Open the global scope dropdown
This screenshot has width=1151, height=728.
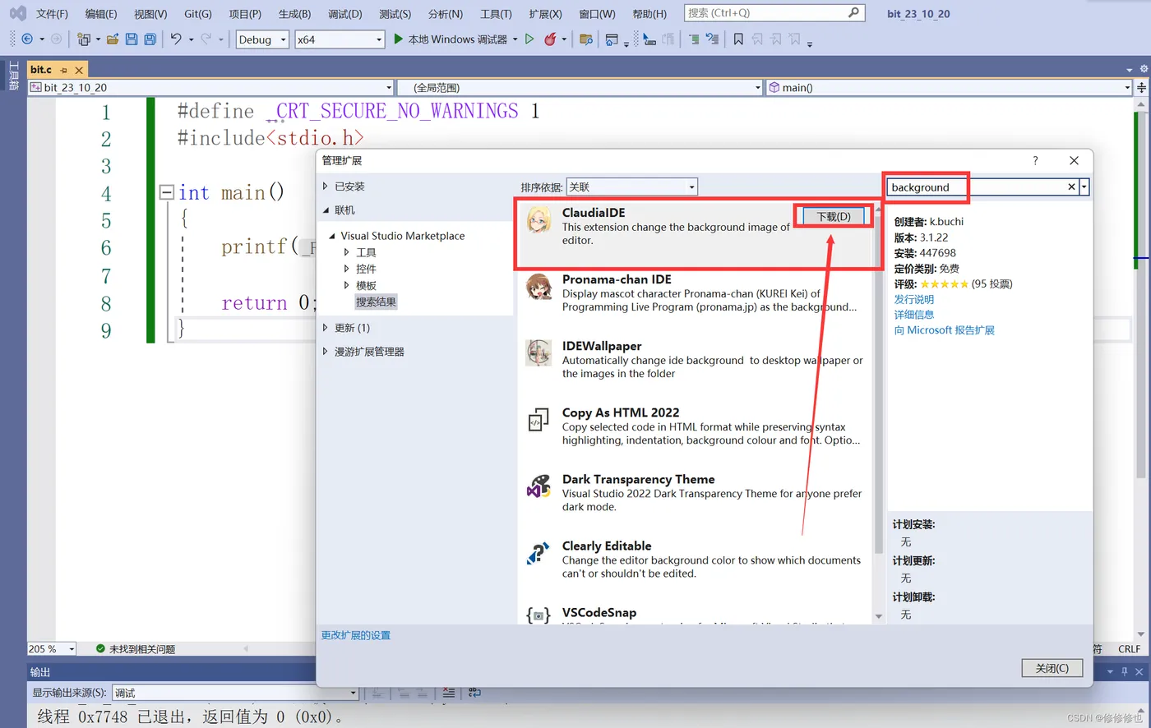(580, 87)
